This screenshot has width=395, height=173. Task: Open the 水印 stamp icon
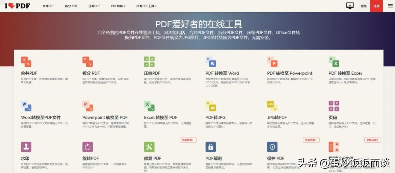pos(26,147)
